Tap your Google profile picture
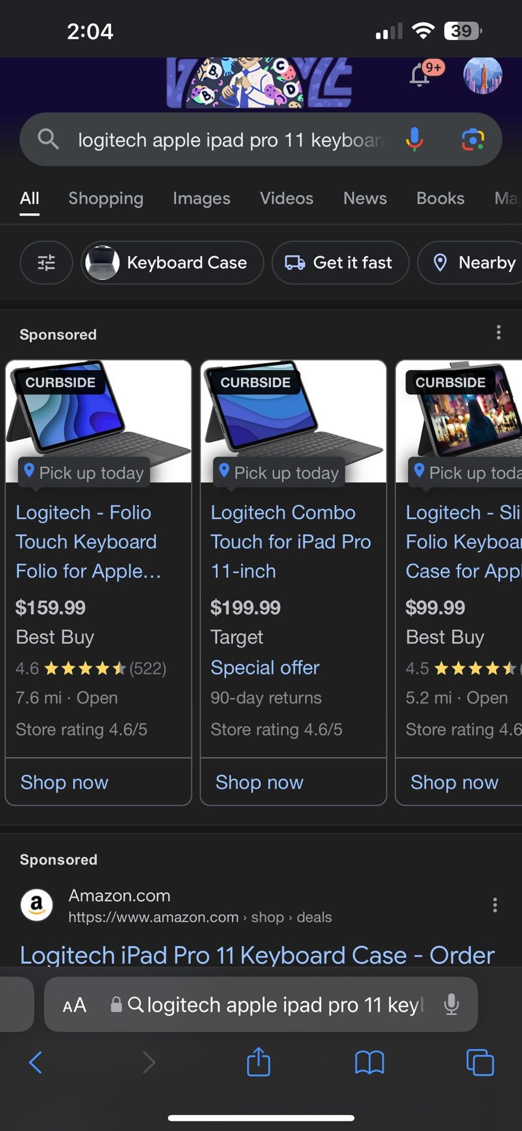This screenshot has height=1131, width=522. pos(483,75)
